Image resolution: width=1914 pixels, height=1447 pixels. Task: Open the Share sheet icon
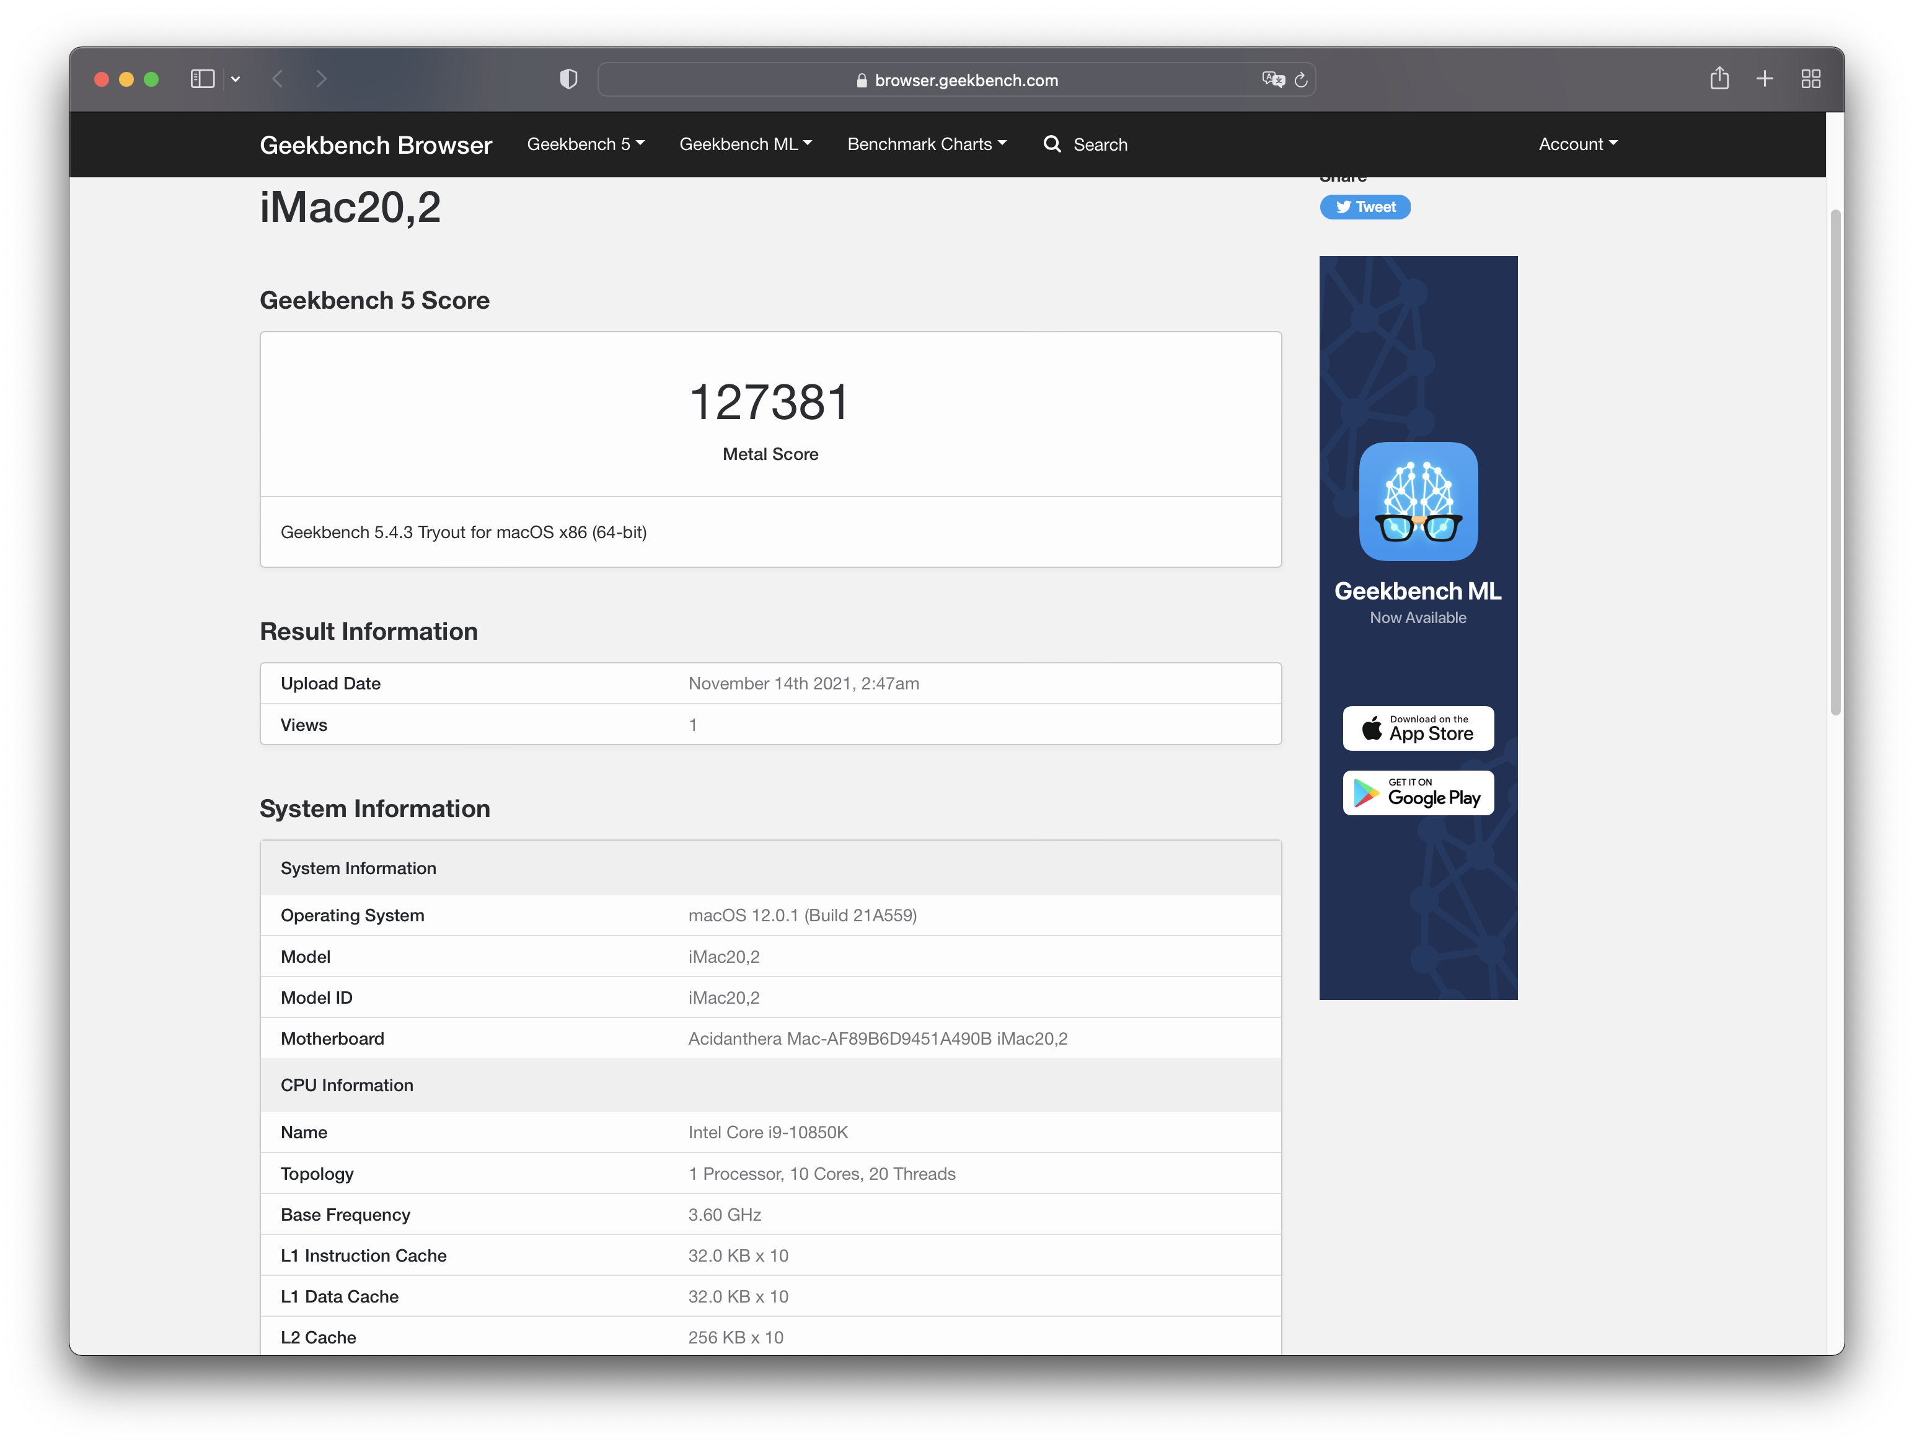click(x=1719, y=79)
